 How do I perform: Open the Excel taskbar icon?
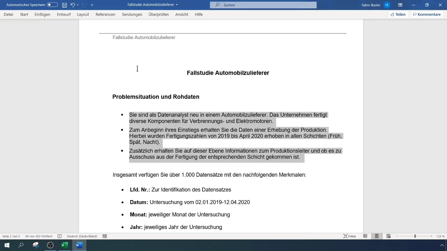point(65,245)
